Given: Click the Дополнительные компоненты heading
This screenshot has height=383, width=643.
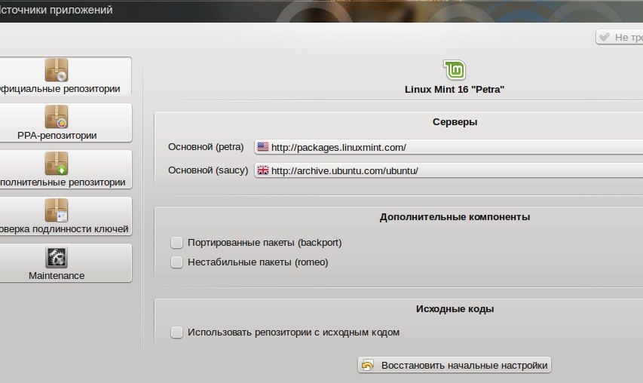Looking at the screenshot, I should (x=455, y=217).
